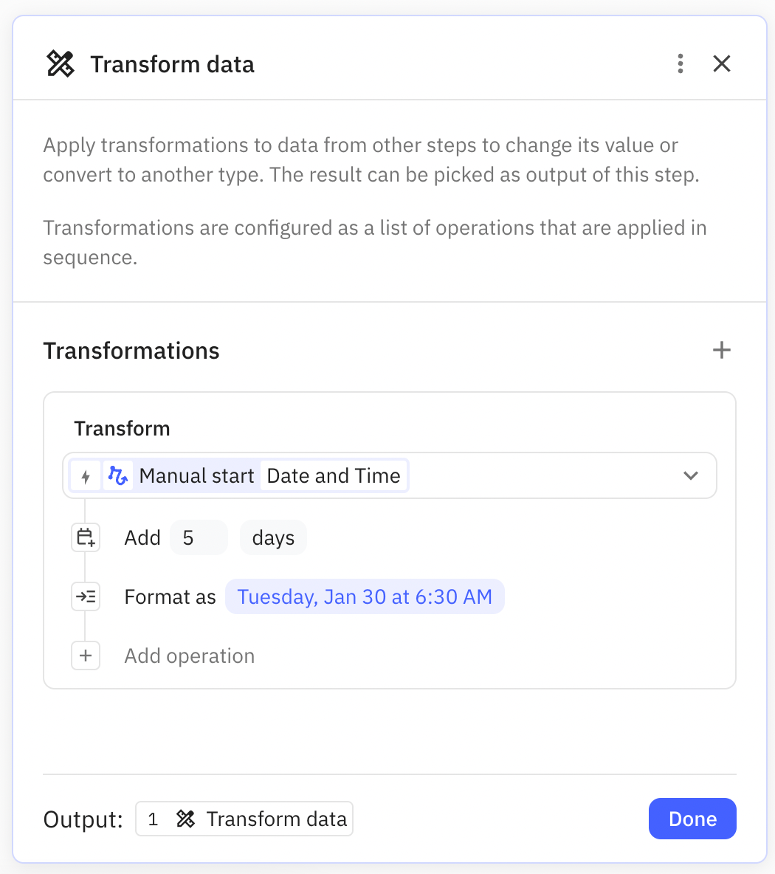The width and height of the screenshot is (775, 874).
Task: Open the days unit selector
Action: tap(273, 537)
